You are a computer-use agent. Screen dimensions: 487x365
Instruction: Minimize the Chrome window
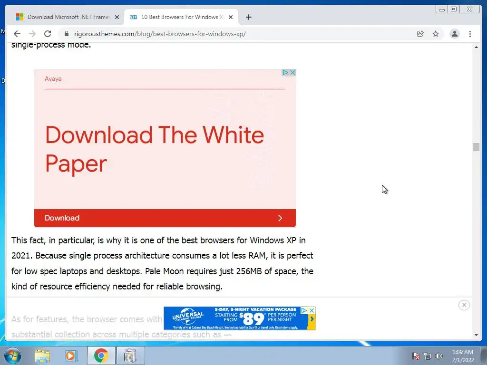click(442, 10)
